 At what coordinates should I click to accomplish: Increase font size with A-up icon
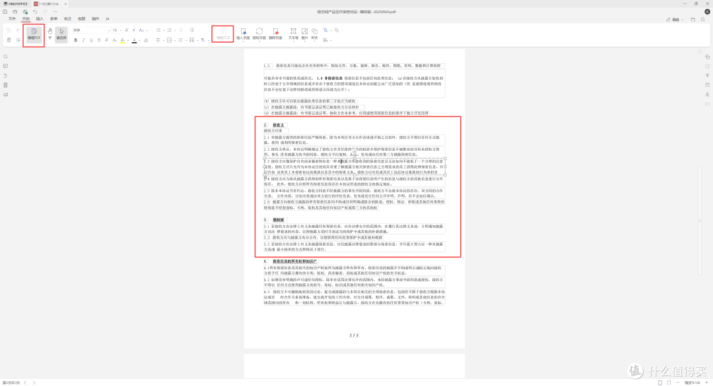[x=127, y=30]
